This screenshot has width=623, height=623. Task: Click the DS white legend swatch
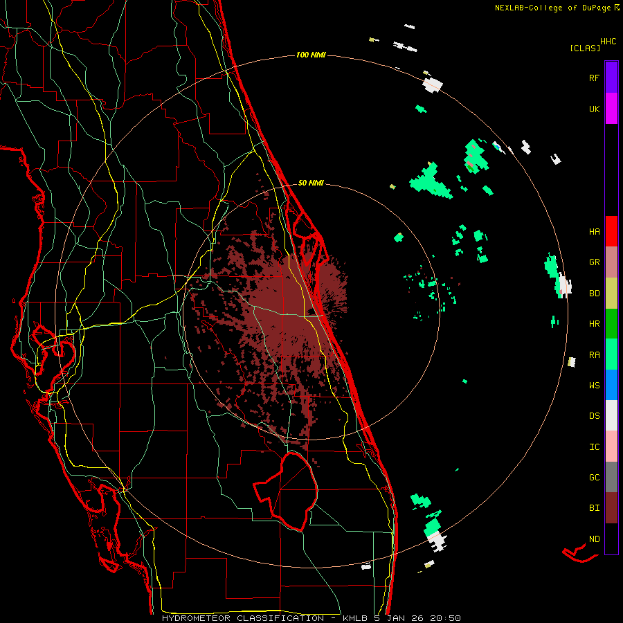point(611,415)
